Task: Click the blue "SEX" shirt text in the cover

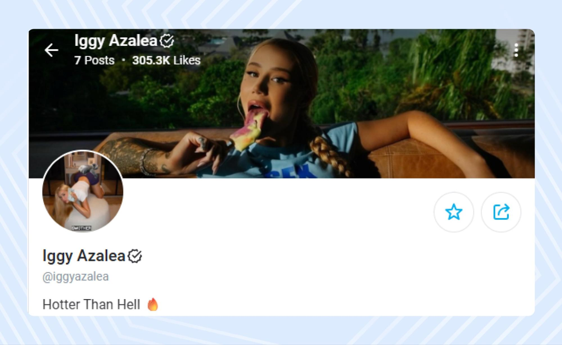Action: (x=295, y=171)
